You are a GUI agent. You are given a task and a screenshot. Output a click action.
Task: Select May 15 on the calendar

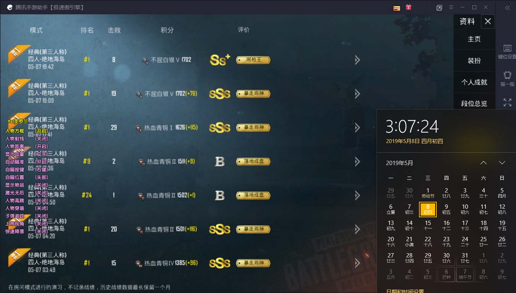[x=428, y=225]
